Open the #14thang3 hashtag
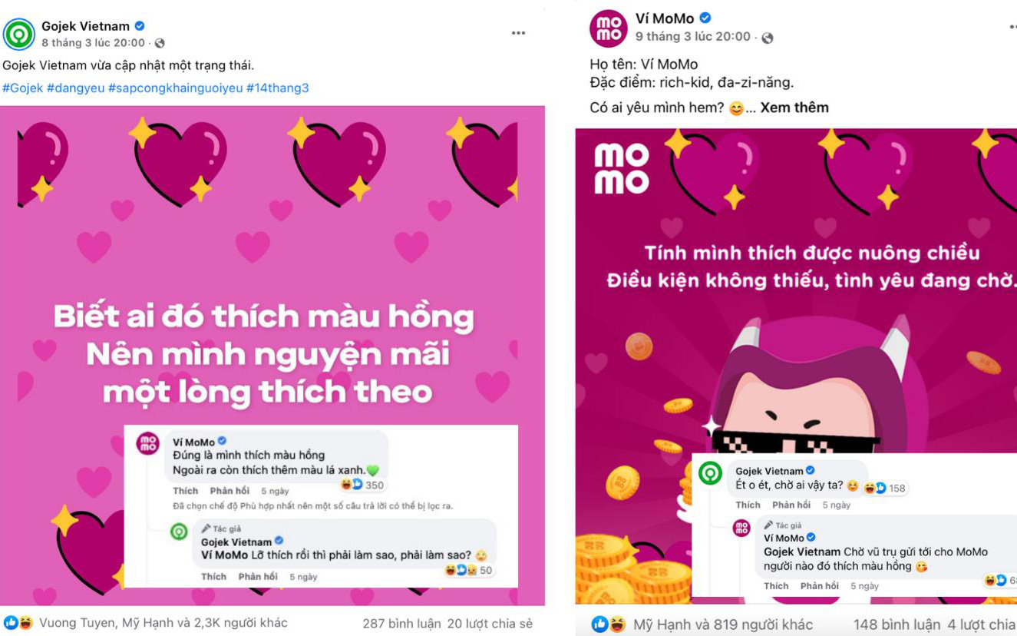1017x636 pixels. (278, 88)
